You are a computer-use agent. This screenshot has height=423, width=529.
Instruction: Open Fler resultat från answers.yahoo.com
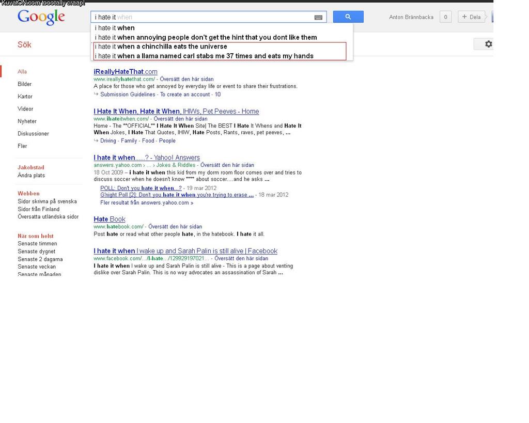[x=147, y=203]
